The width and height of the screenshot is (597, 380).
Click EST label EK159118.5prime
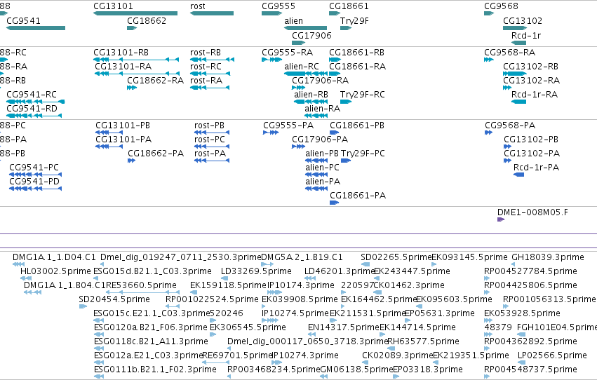[228, 285]
